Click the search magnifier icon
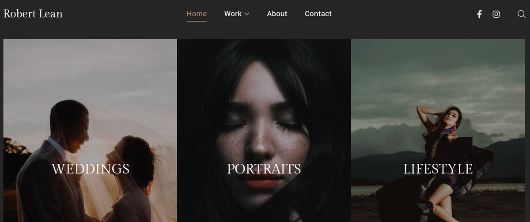The image size is (530, 222). click(521, 14)
